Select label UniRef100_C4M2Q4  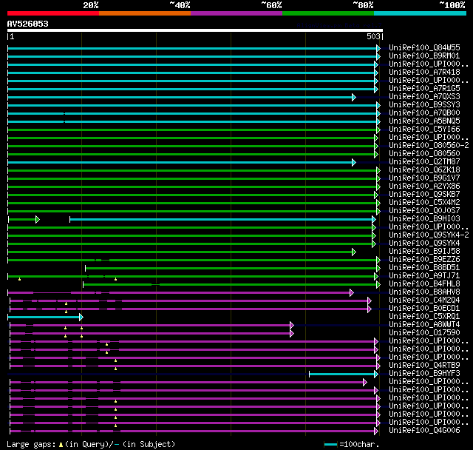tap(424, 300)
